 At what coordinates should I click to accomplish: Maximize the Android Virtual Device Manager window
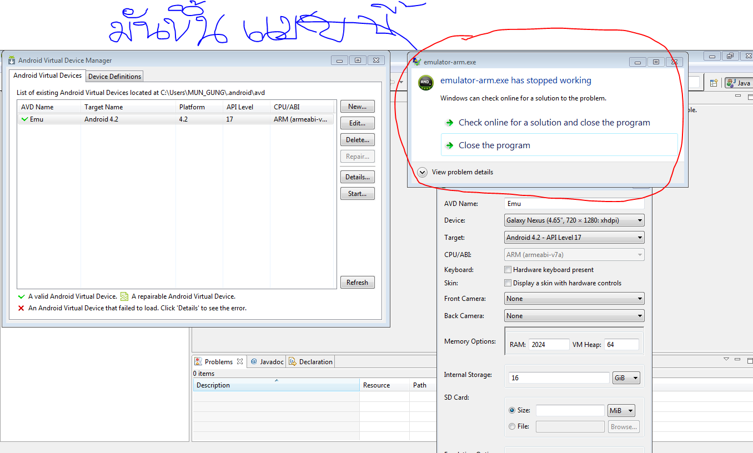pos(358,61)
